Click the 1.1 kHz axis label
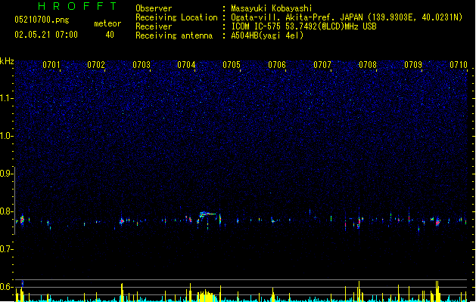Screen dimensions: 476x302 [7, 98]
